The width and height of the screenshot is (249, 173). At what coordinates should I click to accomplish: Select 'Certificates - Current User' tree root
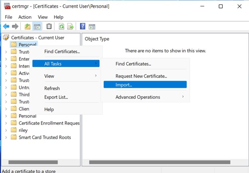(38, 38)
